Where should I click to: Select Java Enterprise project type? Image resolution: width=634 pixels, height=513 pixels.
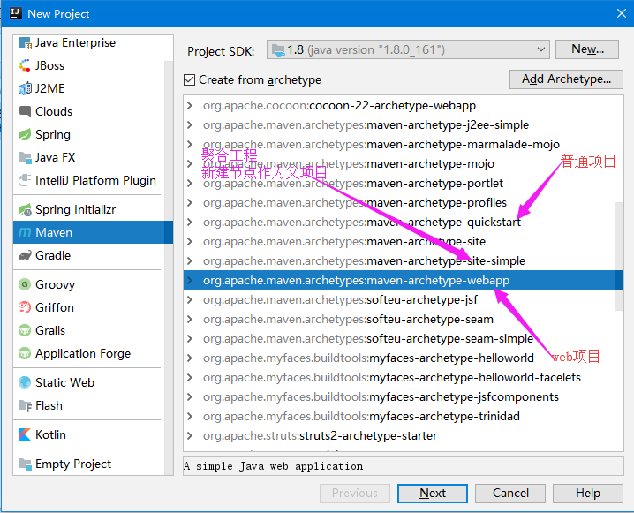[89, 43]
